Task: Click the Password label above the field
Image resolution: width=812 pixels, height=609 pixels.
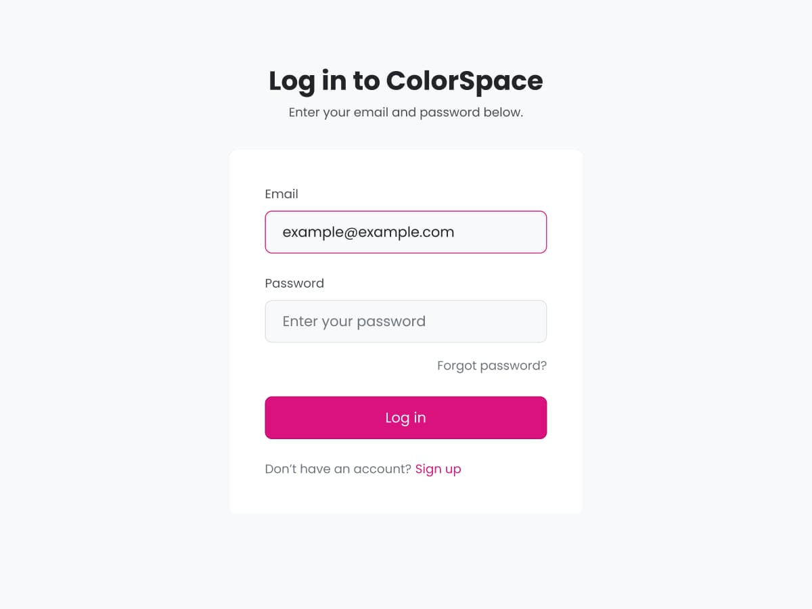Action: 294,284
